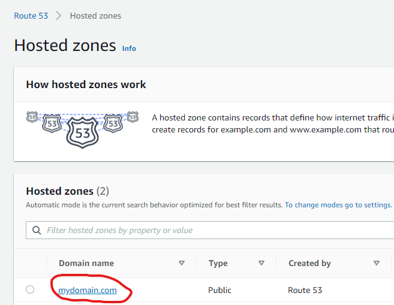394x305 pixels.
Task: Click the small far-right 53 shield icon
Action: pyautogui.click(x=133, y=117)
